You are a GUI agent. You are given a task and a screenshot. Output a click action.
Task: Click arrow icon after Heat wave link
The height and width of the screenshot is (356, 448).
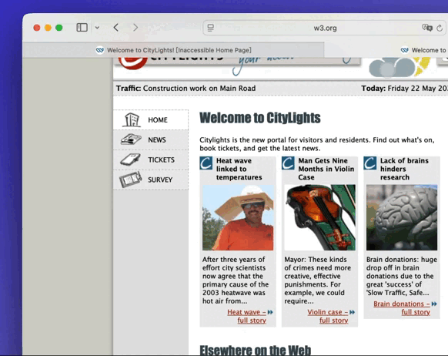[x=270, y=312]
